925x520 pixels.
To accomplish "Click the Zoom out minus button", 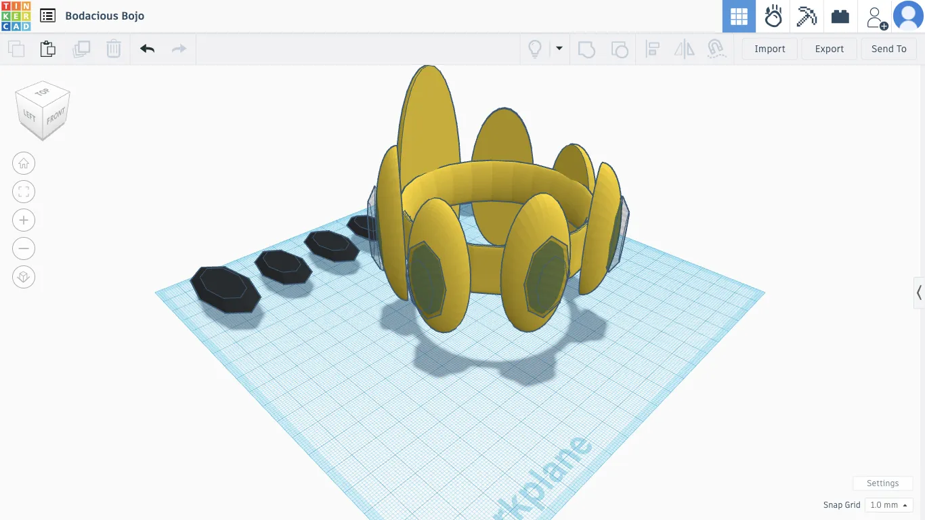I will pos(24,248).
